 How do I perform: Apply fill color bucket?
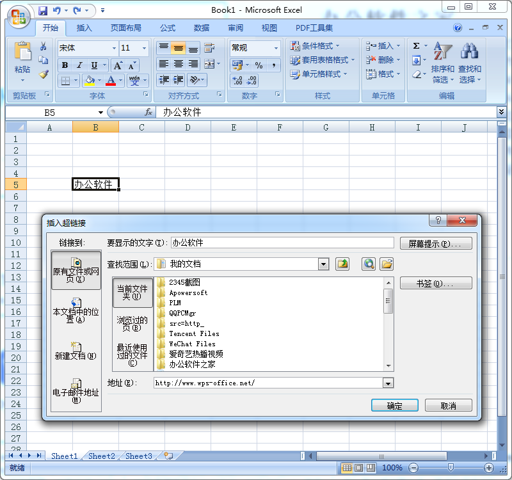[90, 80]
